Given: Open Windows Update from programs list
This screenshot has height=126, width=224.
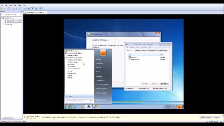Looking at the screenshot, I should pyautogui.click(x=73, y=62).
